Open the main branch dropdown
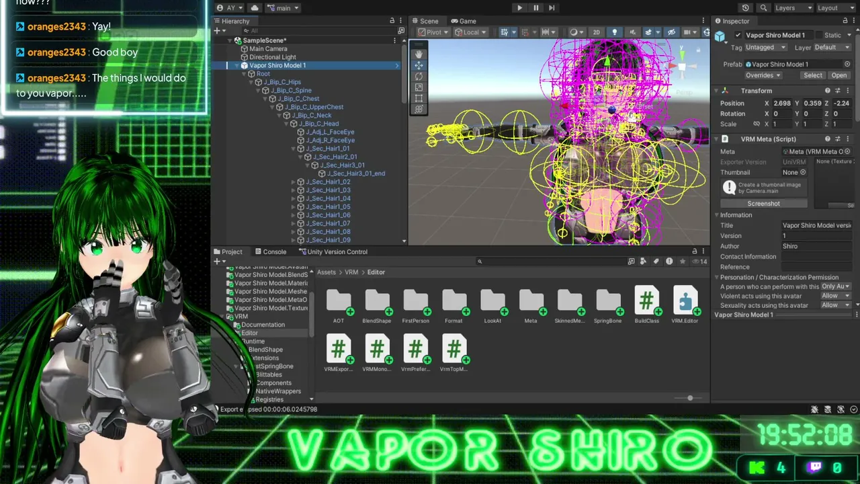 tap(283, 8)
